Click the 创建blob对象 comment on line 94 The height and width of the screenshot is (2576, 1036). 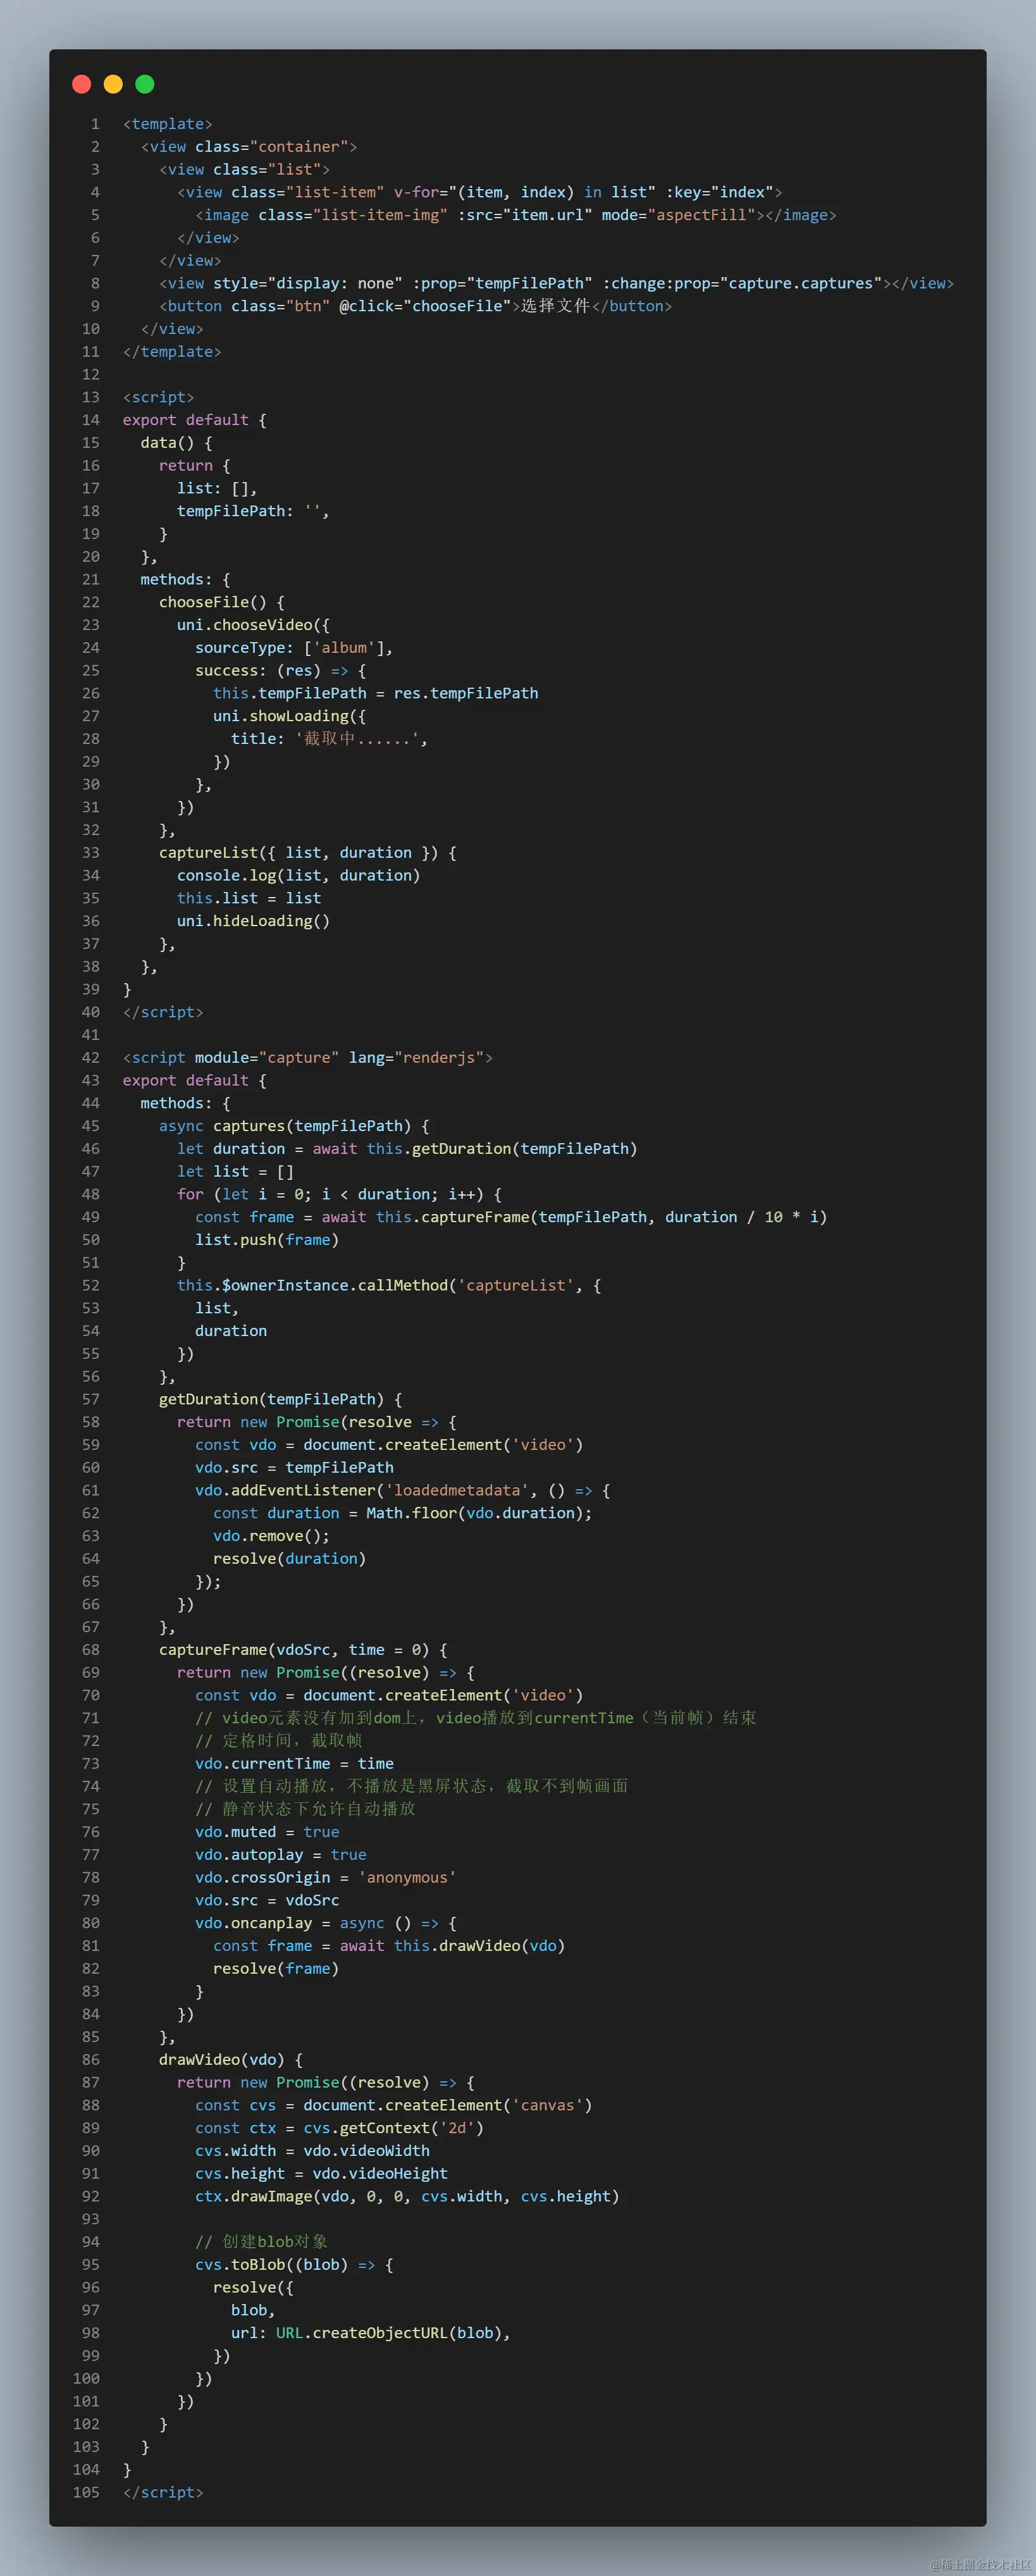point(263,2242)
